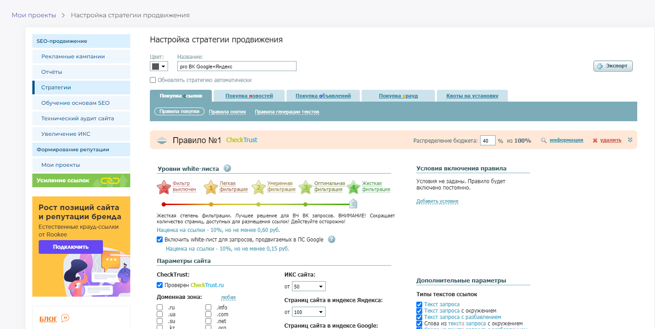The height and width of the screenshot is (329, 655).
Task: Click the expand icon right of 'удалить'
Action: click(630, 140)
